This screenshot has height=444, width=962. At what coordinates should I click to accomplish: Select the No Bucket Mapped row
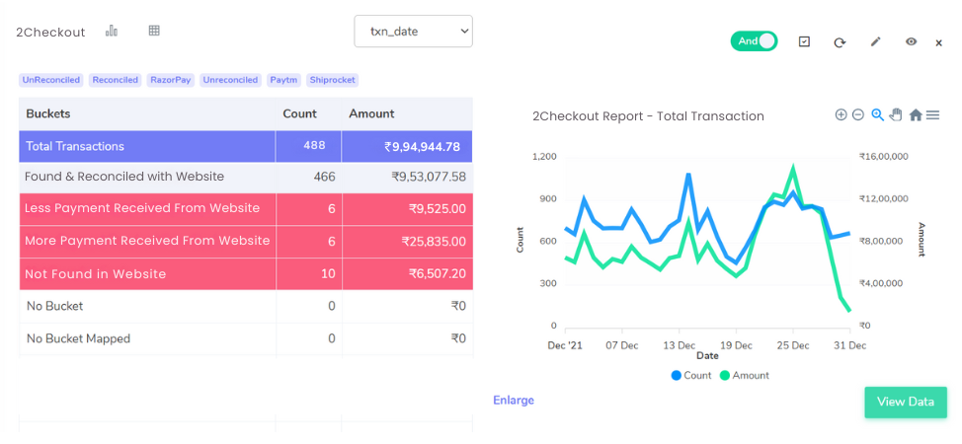246,338
